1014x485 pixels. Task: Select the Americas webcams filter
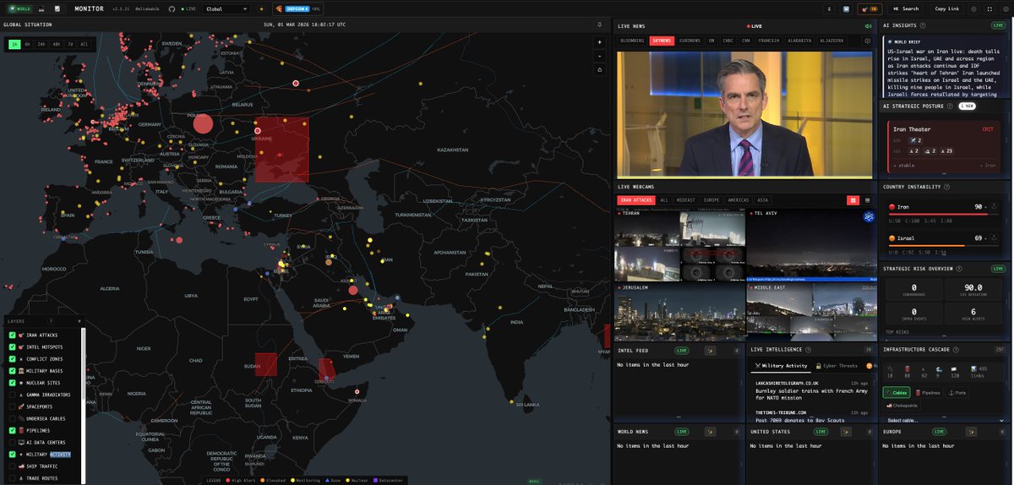pos(738,200)
